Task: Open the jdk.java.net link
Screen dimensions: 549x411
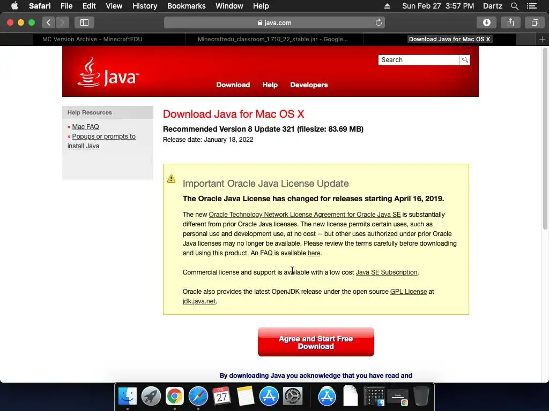Action: [x=199, y=301]
